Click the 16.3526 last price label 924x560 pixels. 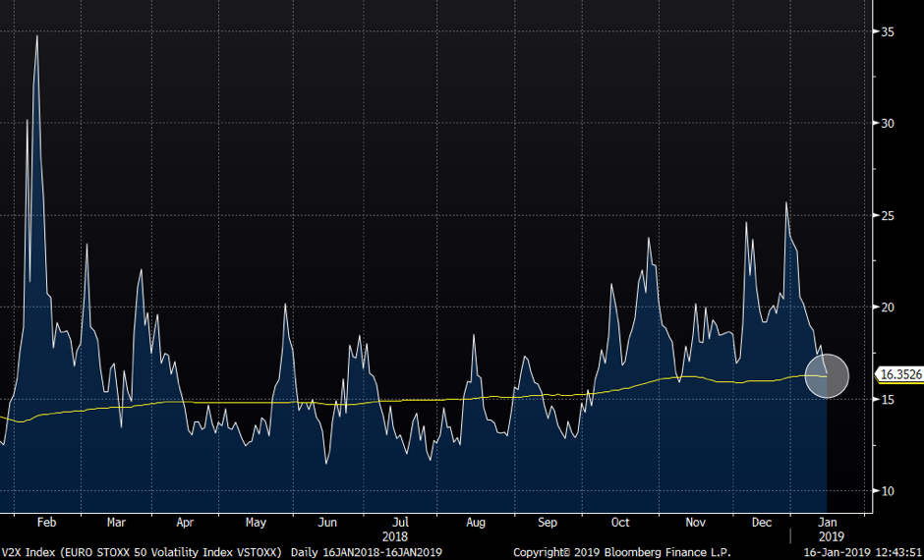point(900,374)
